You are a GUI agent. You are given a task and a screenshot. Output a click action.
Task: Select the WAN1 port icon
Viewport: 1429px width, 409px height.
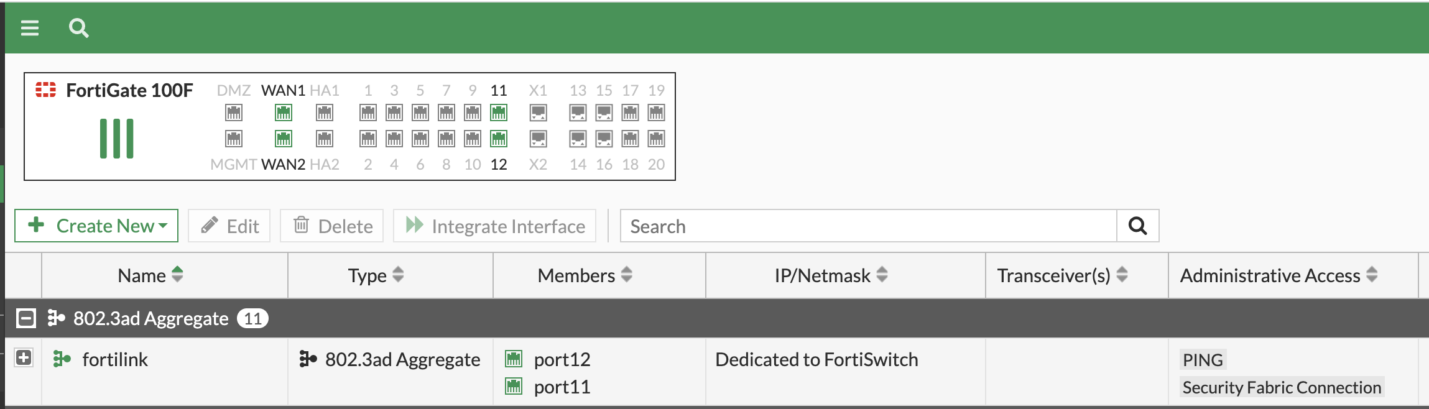point(284,113)
